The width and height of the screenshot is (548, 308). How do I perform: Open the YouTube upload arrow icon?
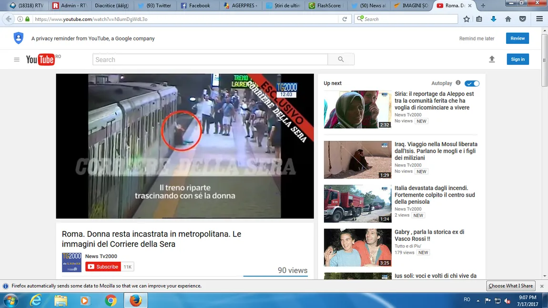pyautogui.click(x=492, y=59)
